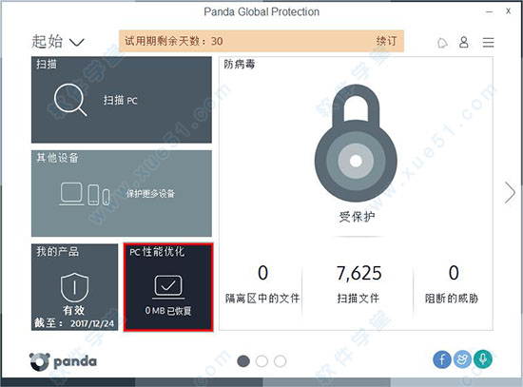Screen dimensions: 523x387
Task: Click the shield icon in 我的产品
Action: click(x=75, y=287)
